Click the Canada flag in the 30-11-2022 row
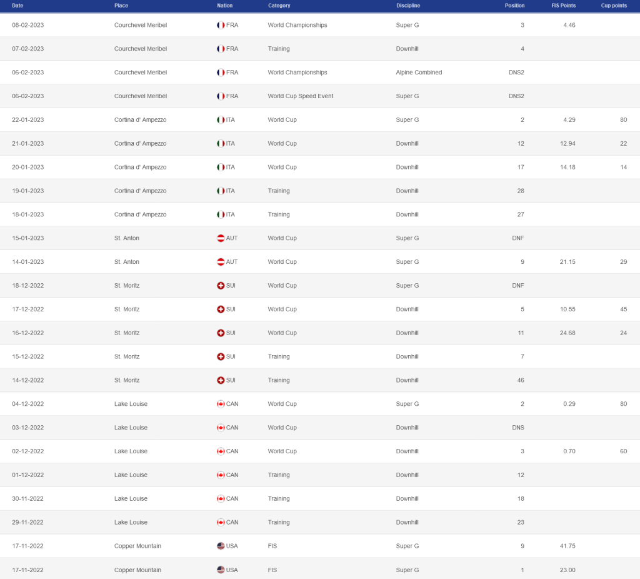Image resolution: width=640 pixels, height=579 pixels. click(x=221, y=498)
